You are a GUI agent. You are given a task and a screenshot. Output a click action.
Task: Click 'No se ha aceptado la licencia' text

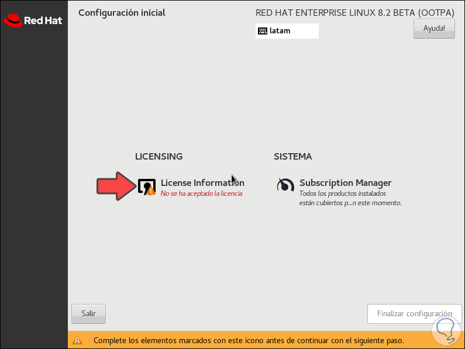pos(201,193)
